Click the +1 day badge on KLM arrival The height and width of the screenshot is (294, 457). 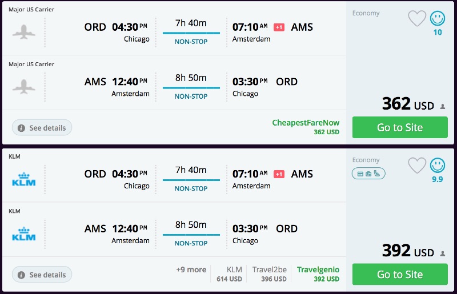(279, 174)
